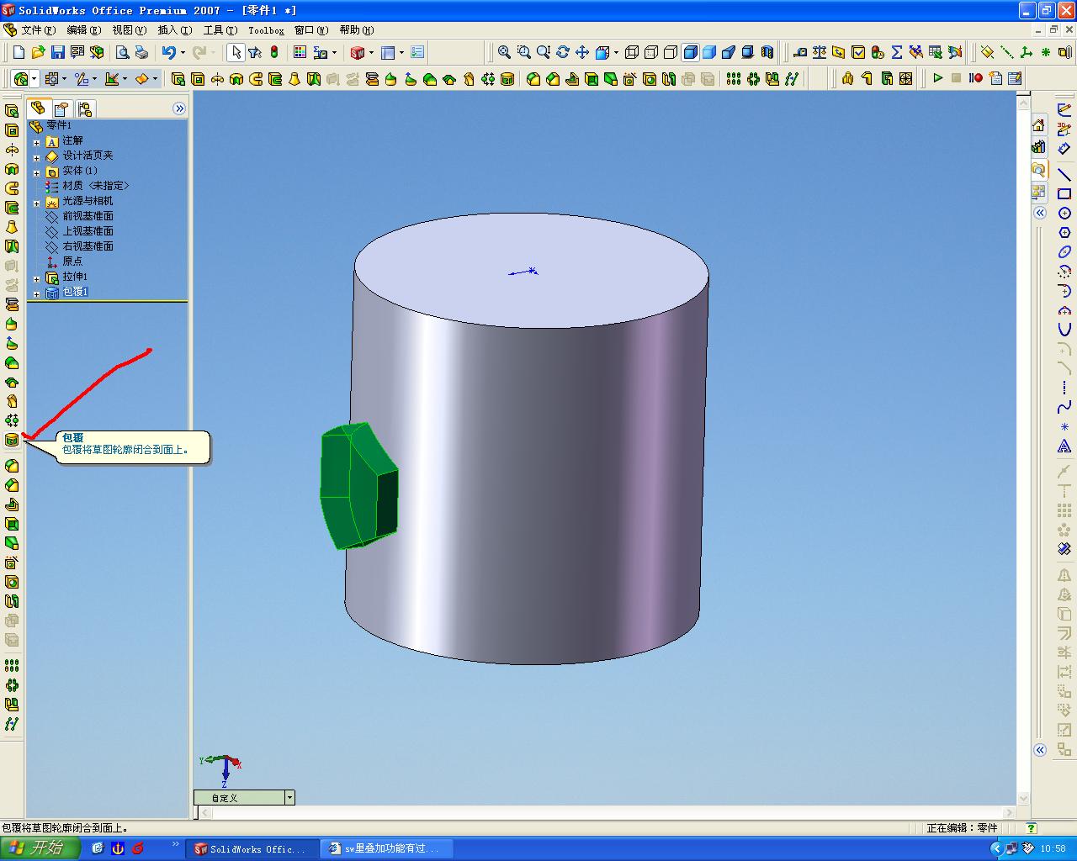
Task: Open Mass Properties with the scale icon
Action: pyautogui.click(x=820, y=52)
